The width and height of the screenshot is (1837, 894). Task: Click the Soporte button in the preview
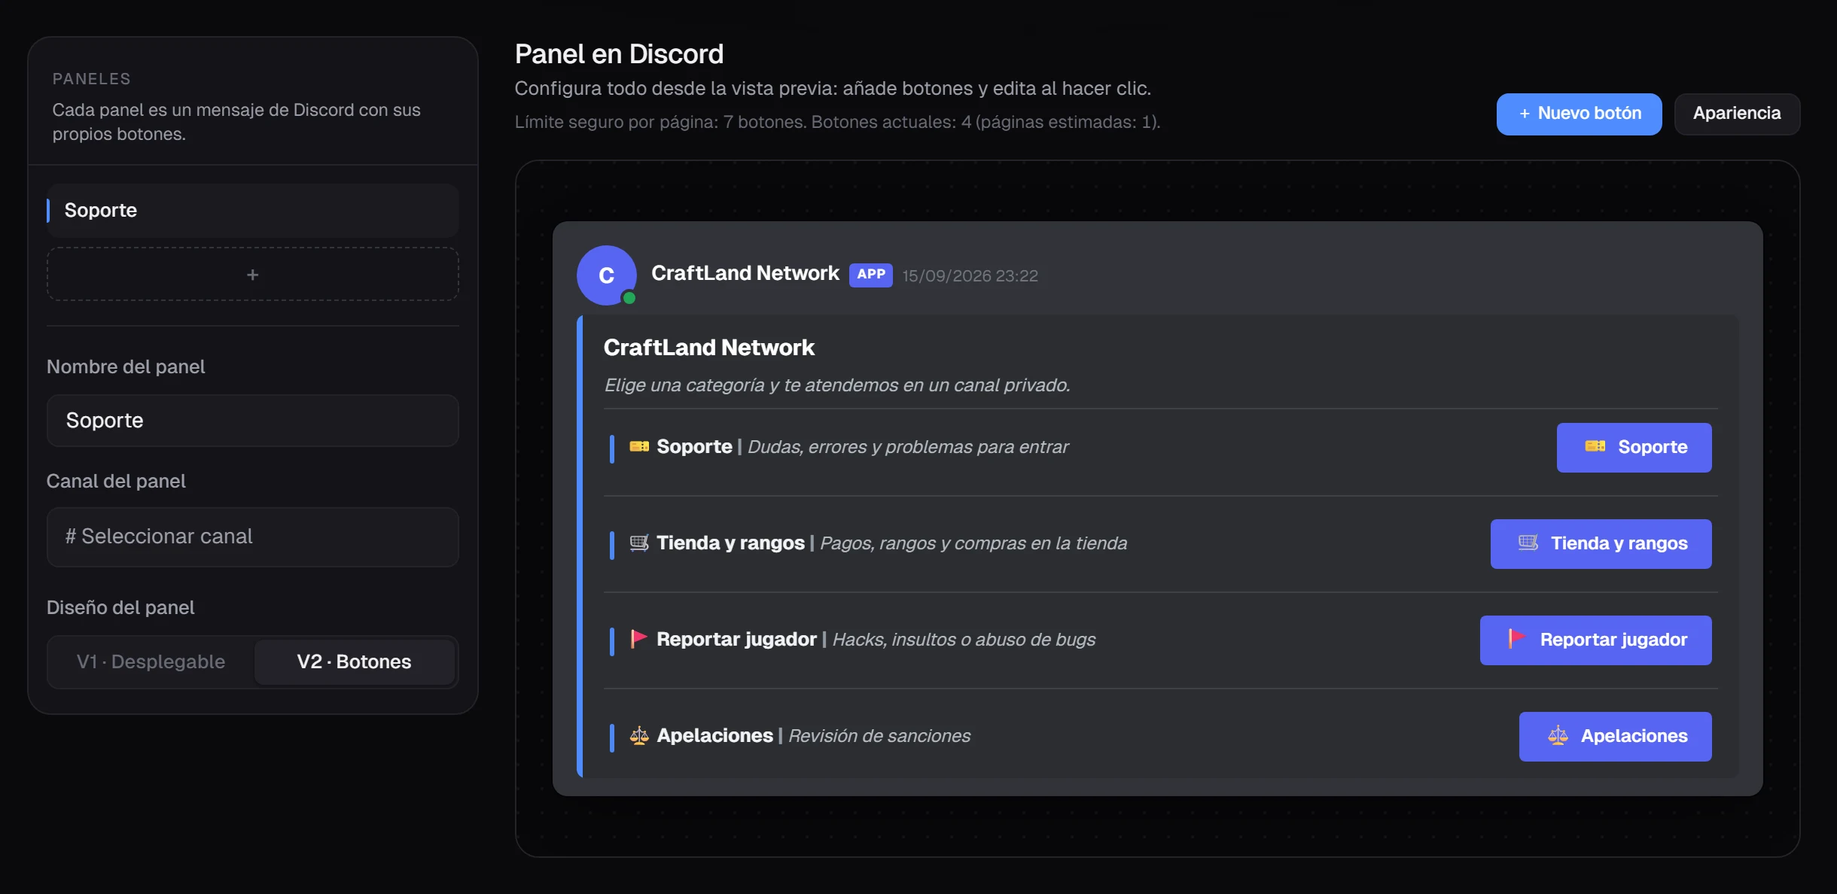coord(1634,448)
